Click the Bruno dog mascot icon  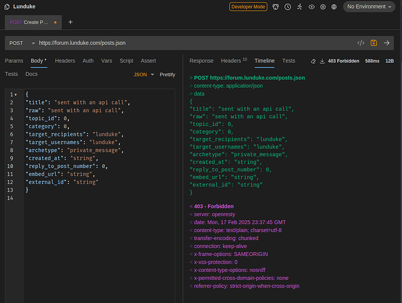[275, 7]
